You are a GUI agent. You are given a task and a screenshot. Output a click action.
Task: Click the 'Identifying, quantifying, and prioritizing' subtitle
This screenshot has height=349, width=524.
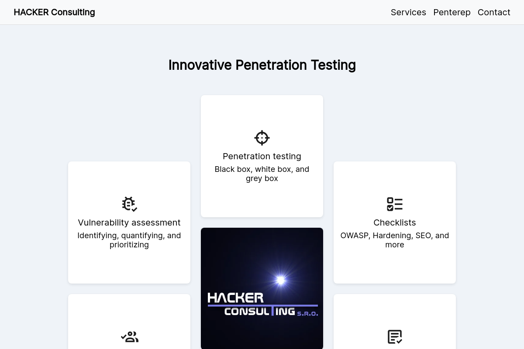click(129, 240)
